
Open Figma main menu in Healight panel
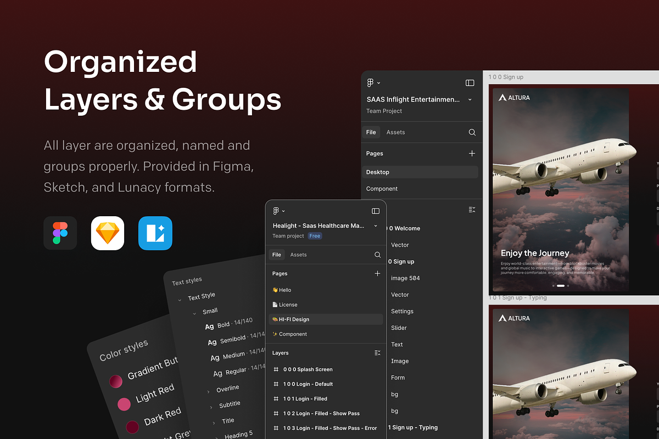(x=278, y=211)
